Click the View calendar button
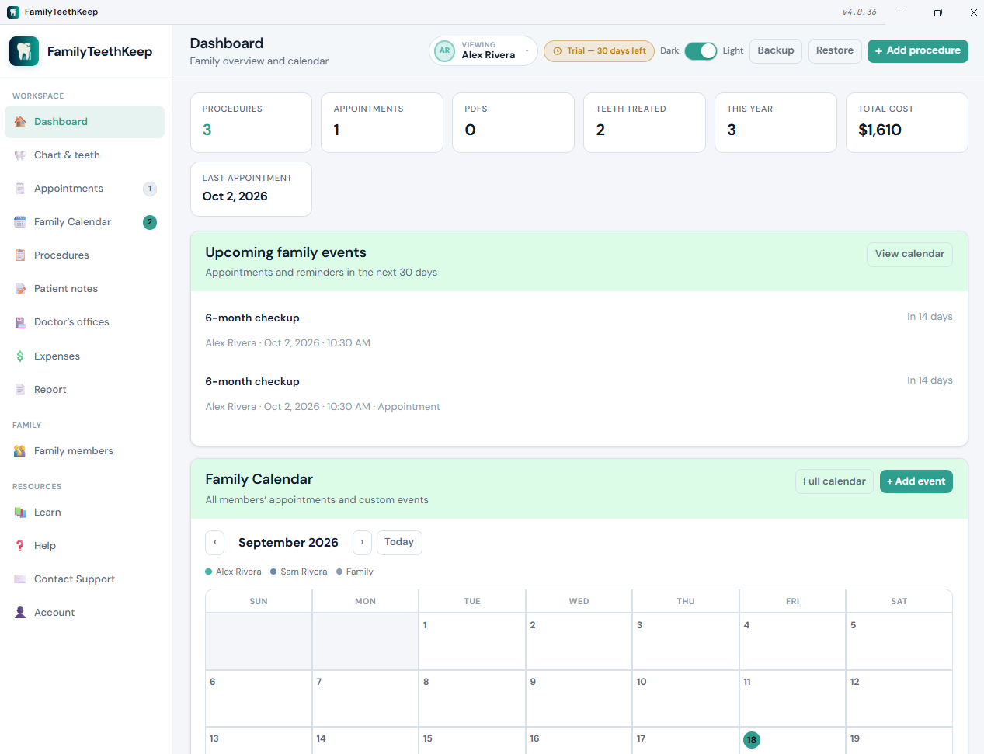Viewport: 984px width, 754px height. click(909, 255)
